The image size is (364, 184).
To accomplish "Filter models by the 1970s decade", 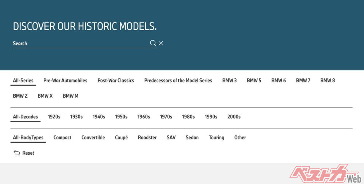I will pos(166,117).
